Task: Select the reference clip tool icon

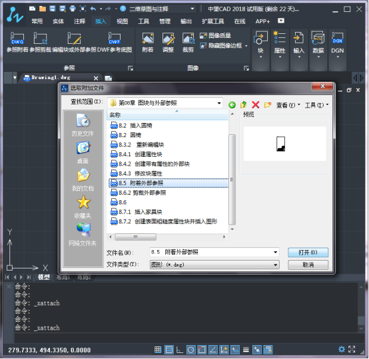Action: click(40, 39)
